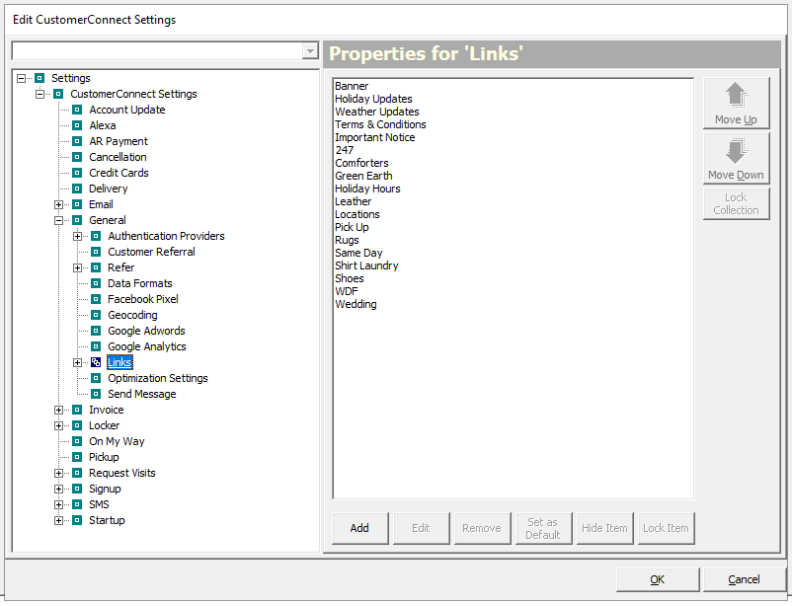The width and height of the screenshot is (792, 606).
Task: Expand the Startup tree node
Action: click(58, 521)
